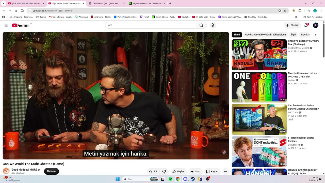
Task: Open the karışık bookmarks folder
Action: [41, 17]
